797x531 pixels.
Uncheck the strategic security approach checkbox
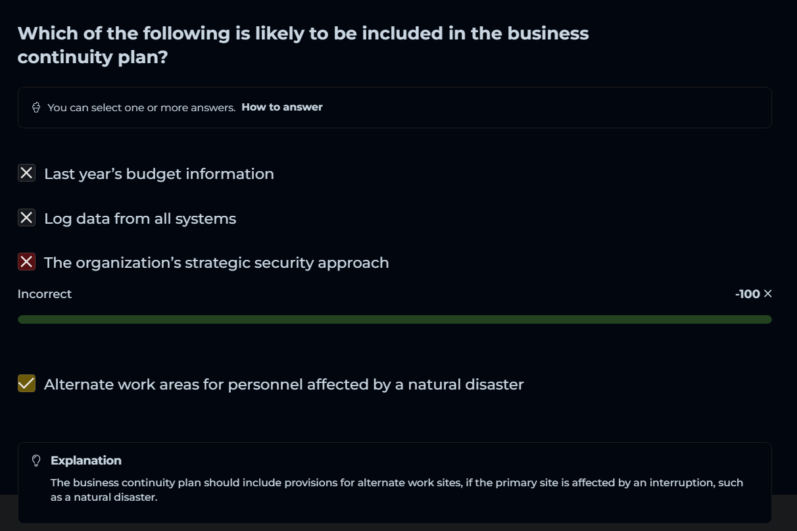click(x=26, y=262)
